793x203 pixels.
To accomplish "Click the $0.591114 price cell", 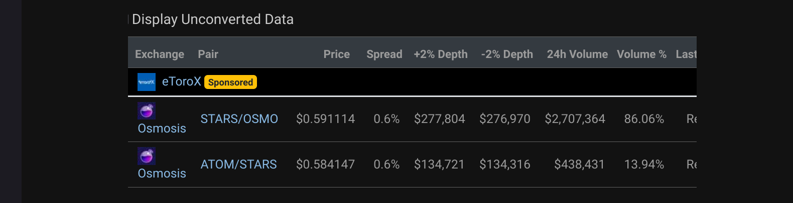I will (x=325, y=119).
